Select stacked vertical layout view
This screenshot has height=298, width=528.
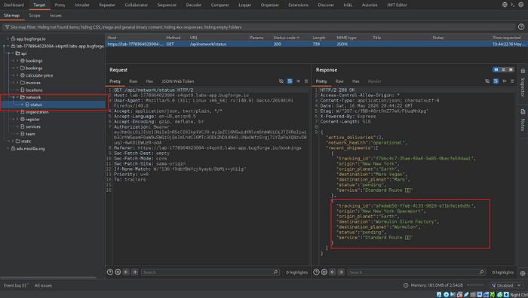click(x=503, y=69)
